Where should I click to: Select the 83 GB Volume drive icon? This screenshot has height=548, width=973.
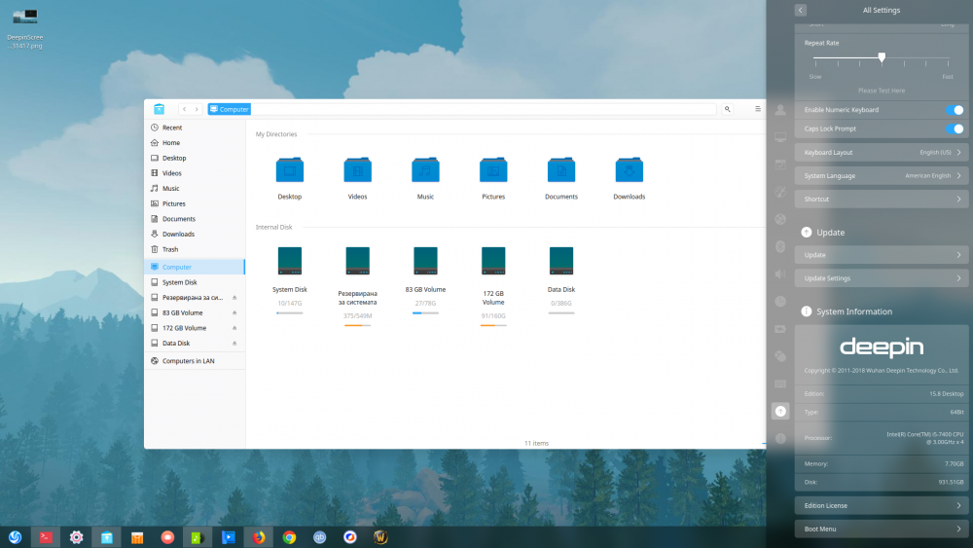point(426,261)
